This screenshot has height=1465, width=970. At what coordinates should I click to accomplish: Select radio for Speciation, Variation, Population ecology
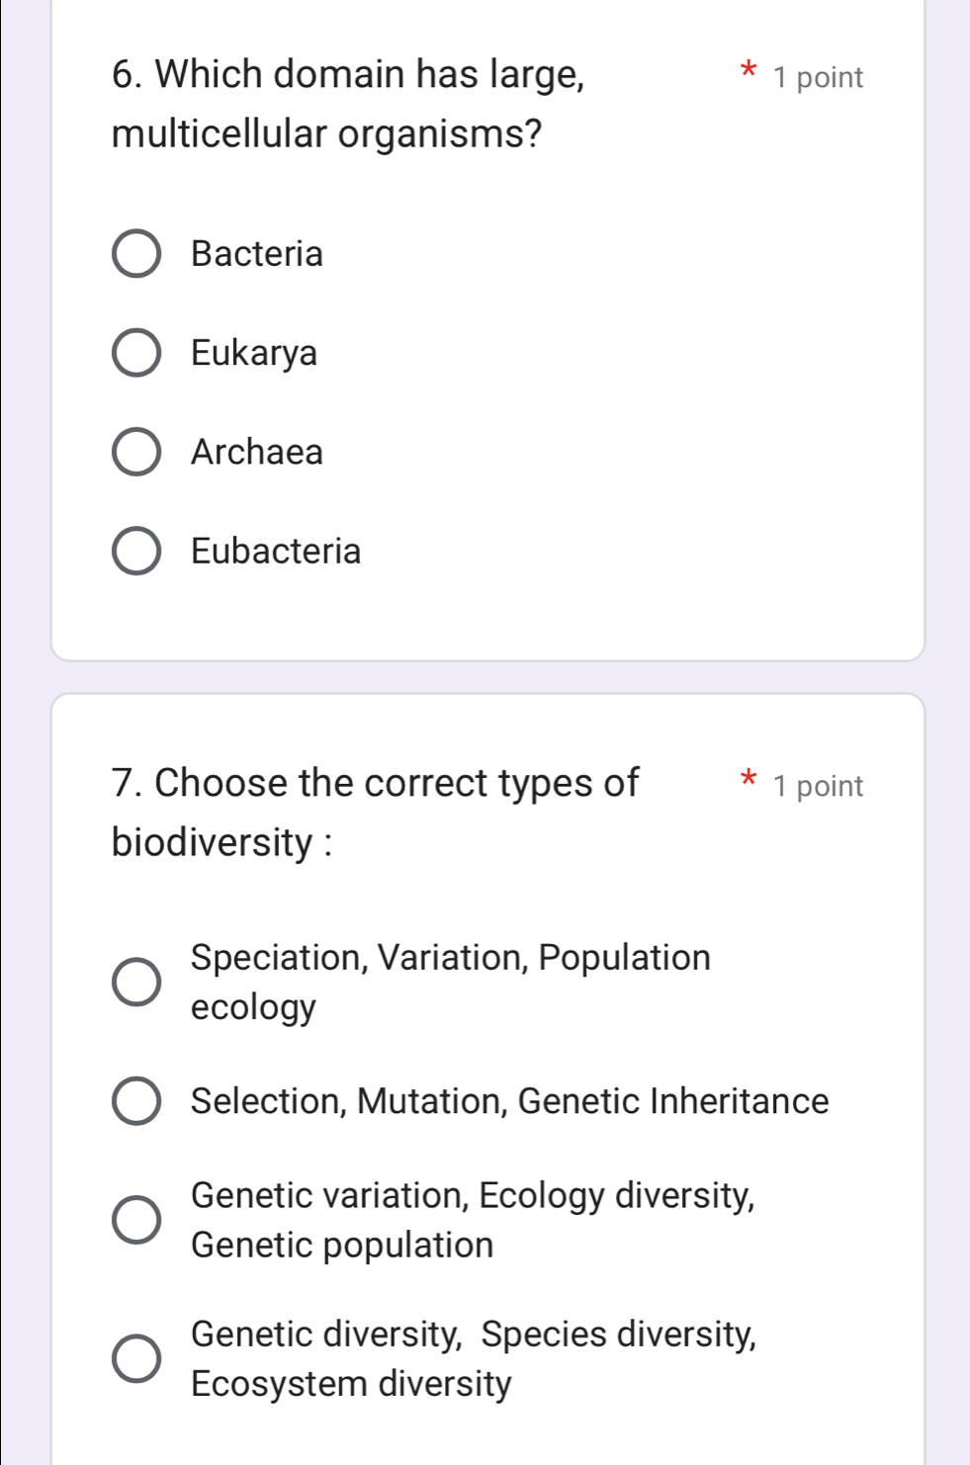click(x=135, y=982)
